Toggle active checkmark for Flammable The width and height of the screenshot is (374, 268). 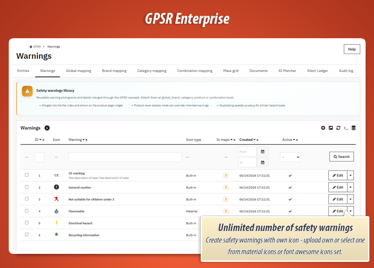(x=290, y=211)
